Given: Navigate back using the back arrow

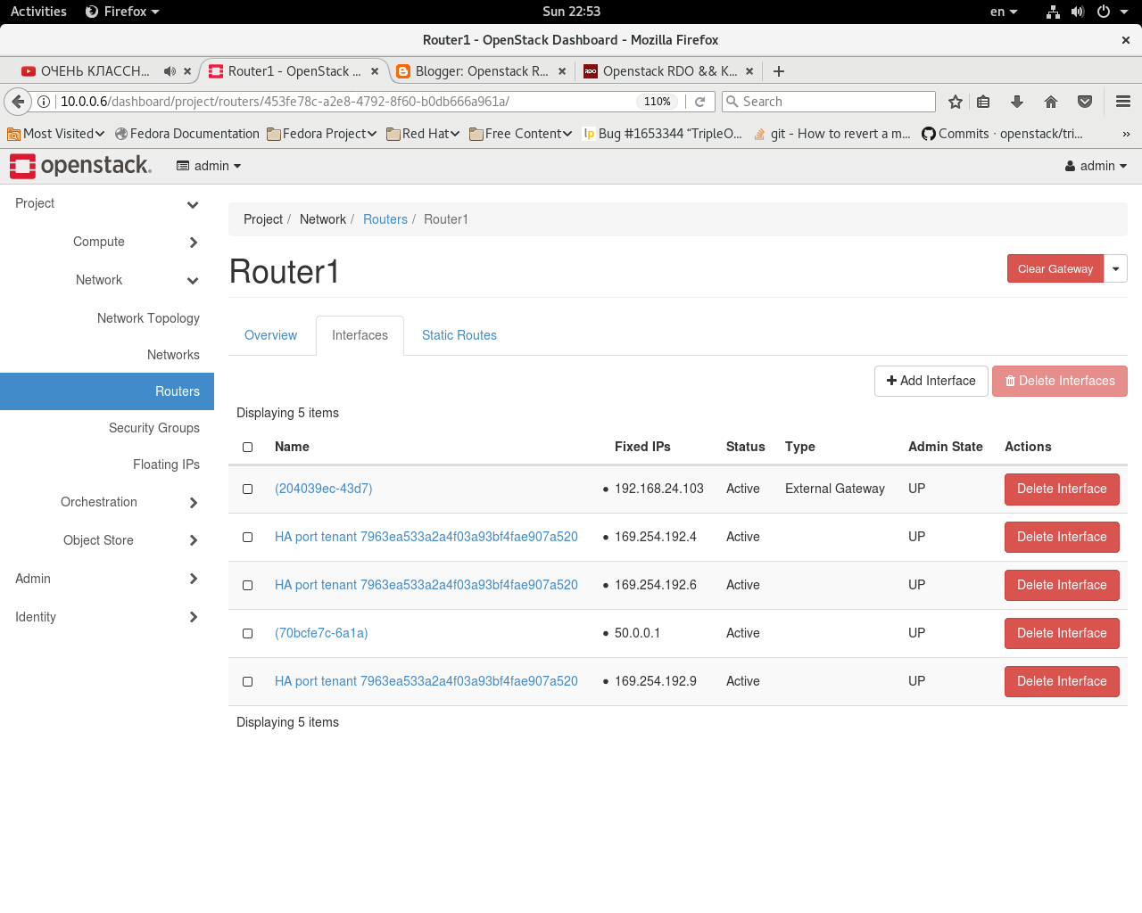Looking at the screenshot, I should [18, 102].
